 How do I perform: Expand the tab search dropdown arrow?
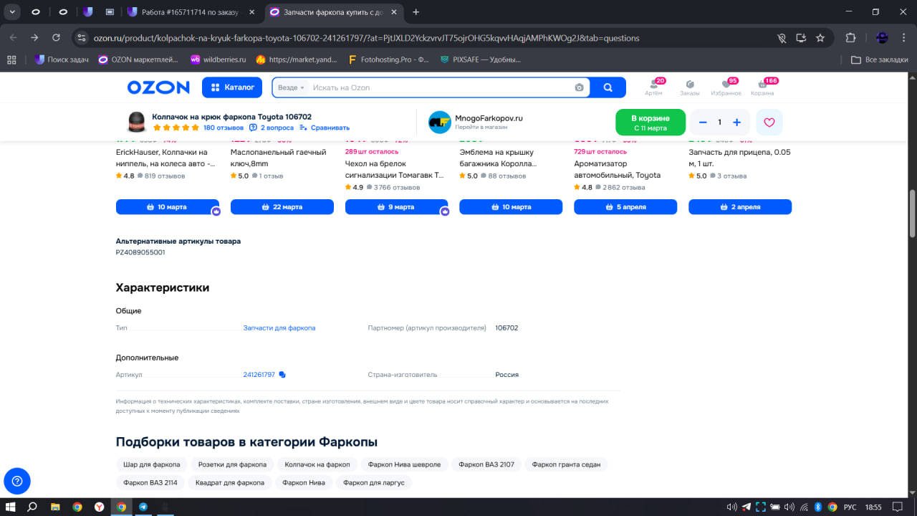pos(13,12)
